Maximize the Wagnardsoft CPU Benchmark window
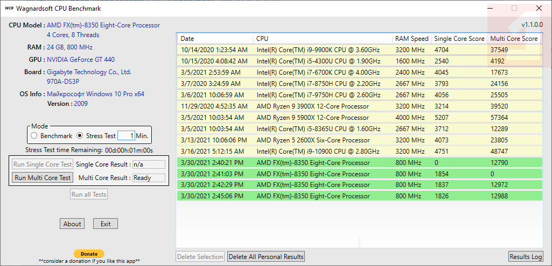Image resolution: width=552 pixels, height=266 pixels. [x=514, y=8]
